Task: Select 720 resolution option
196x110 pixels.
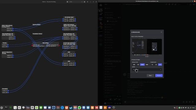Action: pyautogui.click(x=138, y=64)
